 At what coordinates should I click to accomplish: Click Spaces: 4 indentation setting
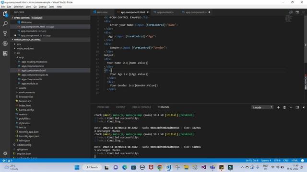point(266,161)
